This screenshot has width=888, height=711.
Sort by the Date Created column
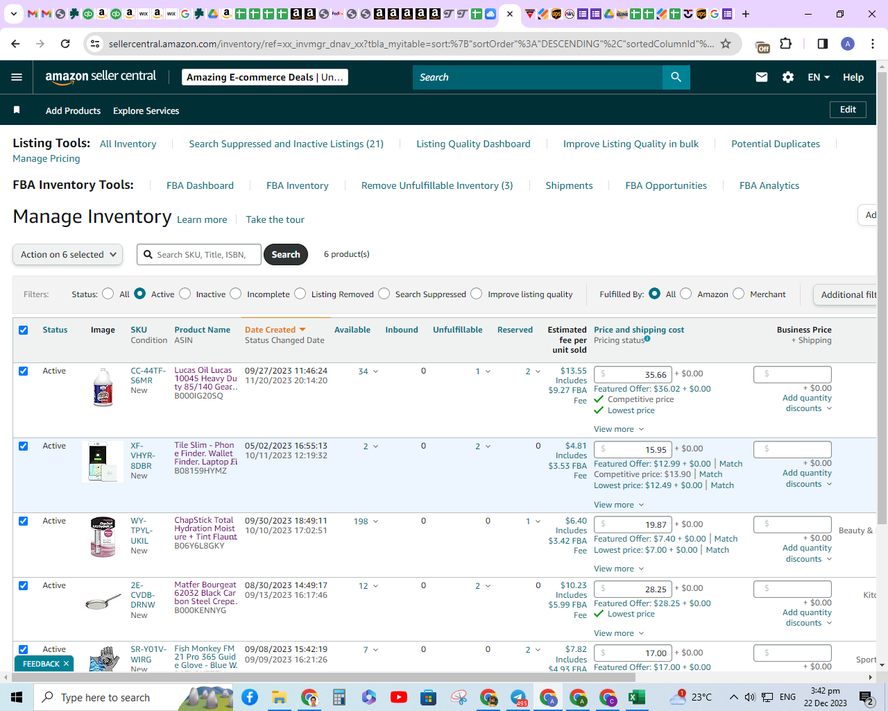[275, 330]
